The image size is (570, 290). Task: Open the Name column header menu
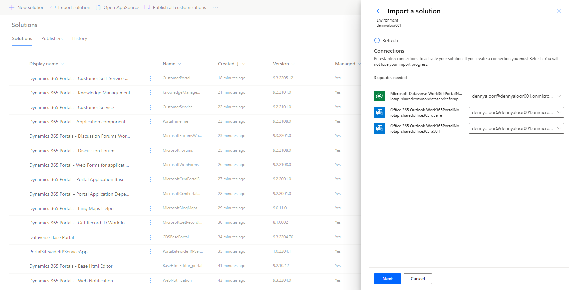(x=179, y=64)
